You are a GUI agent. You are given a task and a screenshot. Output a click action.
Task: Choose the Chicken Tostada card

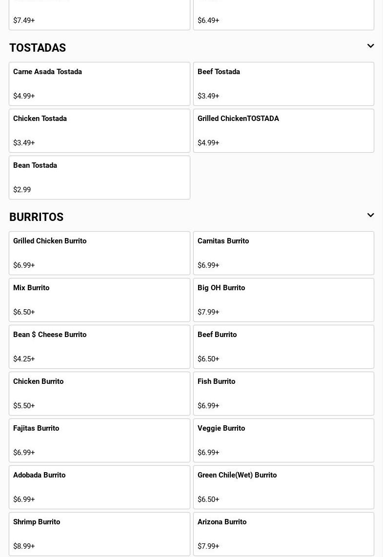coord(99,131)
